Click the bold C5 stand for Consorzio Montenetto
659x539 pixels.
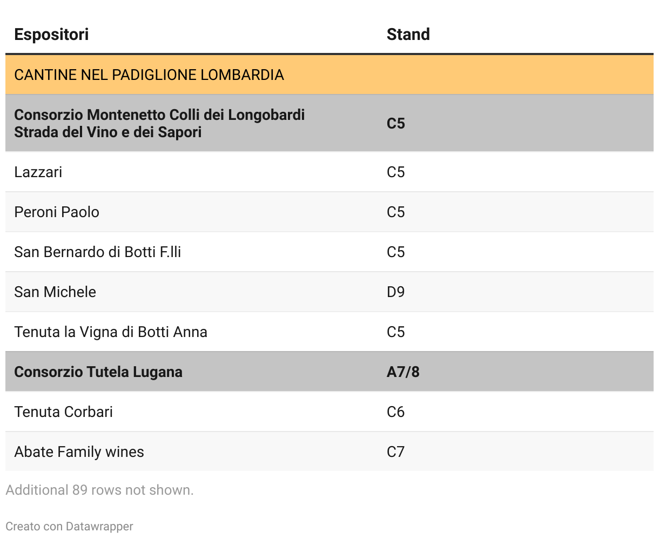[396, 124]
